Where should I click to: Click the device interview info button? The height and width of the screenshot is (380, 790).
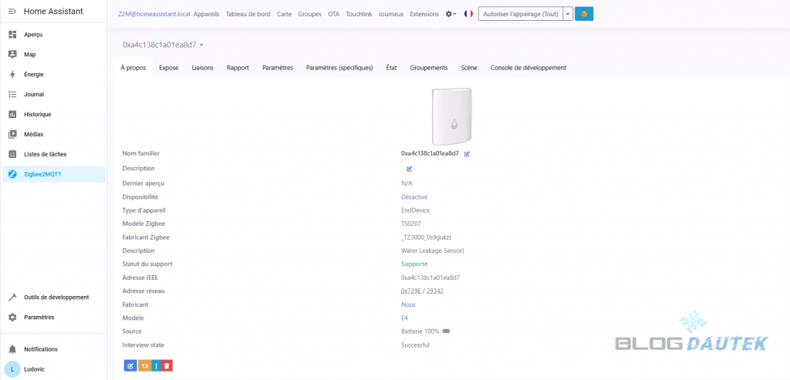(155, 365)
